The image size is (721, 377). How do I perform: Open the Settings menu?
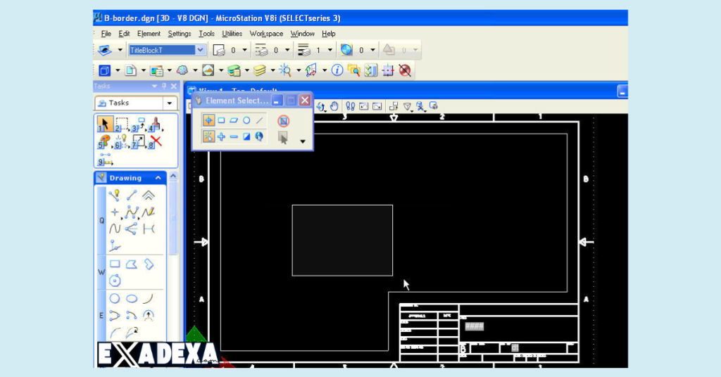(x=180, y=34)
